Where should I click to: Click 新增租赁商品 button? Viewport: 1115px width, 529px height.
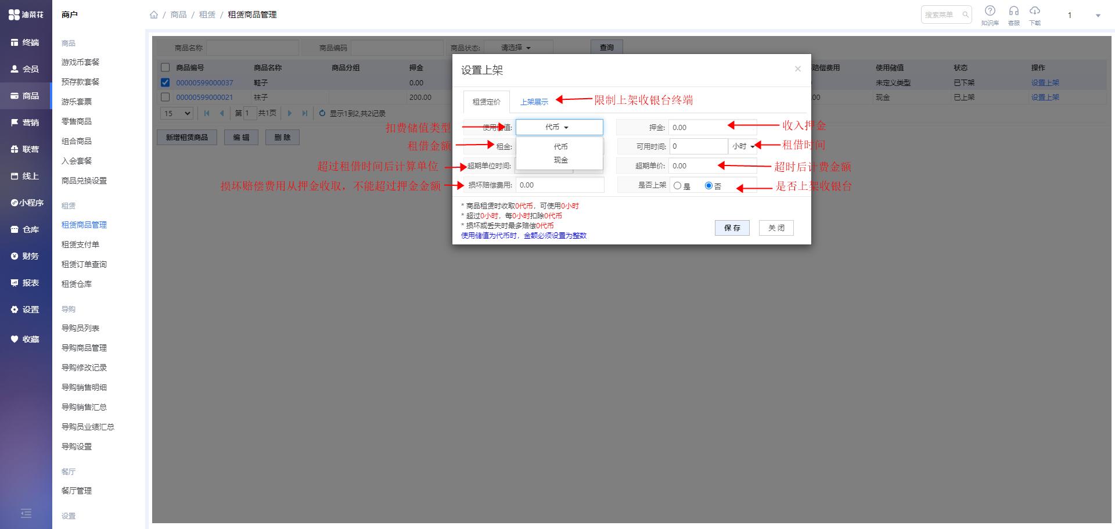(187, 137)
